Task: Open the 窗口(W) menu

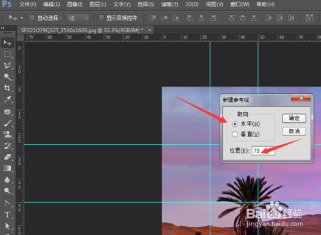Action: [240, 5]
